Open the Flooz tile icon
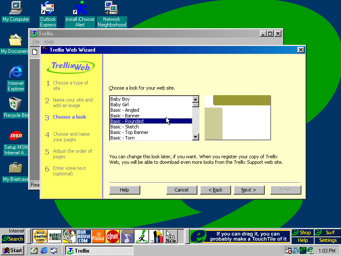341x256 pixels. pos(98,236)
